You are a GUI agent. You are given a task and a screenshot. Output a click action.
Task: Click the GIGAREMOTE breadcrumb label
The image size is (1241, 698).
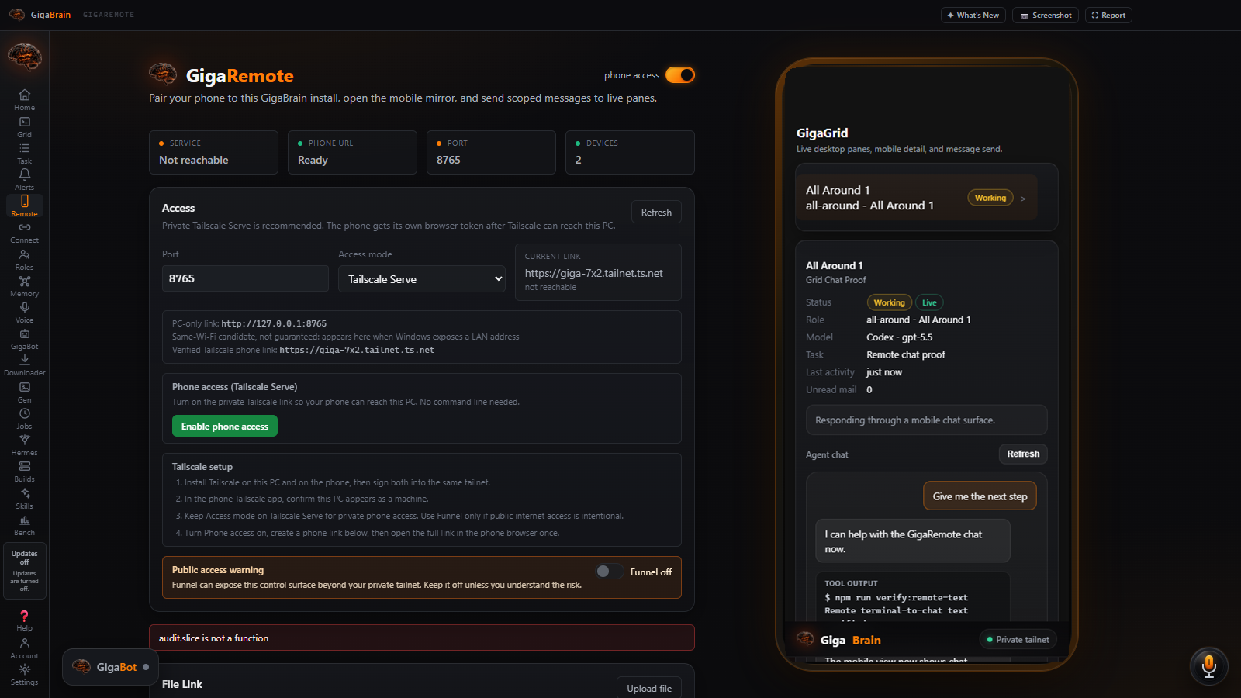109,15
